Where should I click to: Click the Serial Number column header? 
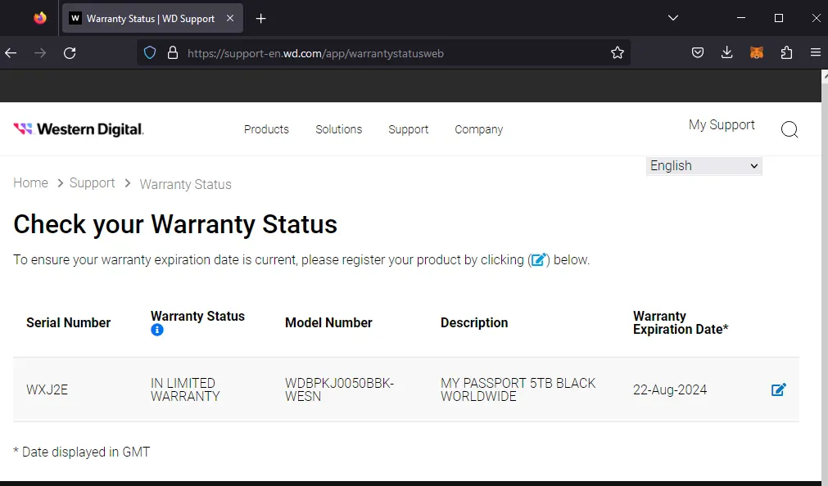69,322
